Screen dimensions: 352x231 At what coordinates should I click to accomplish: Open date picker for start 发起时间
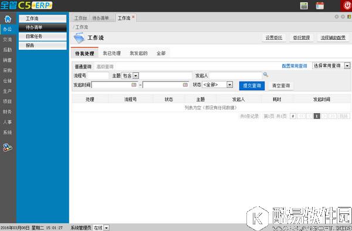click(x=134, y=85)
